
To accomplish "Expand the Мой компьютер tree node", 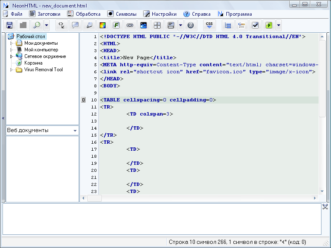I will pyautogui.click(x=12, y=50).
